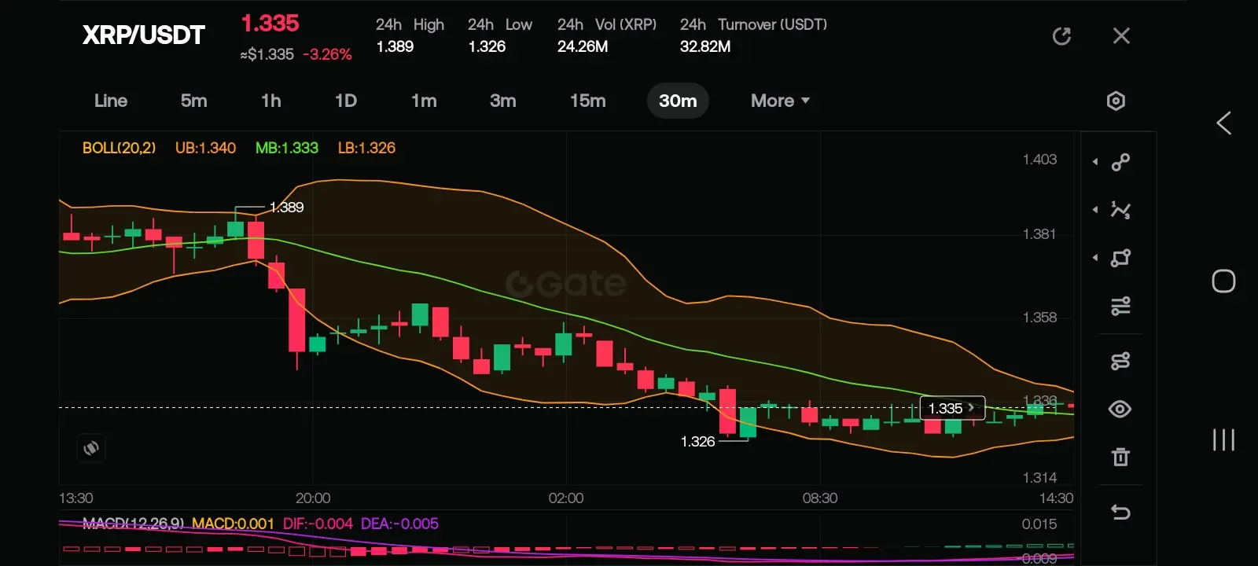
Task: Open Android recent apps button
Action: coord(1223,439)
